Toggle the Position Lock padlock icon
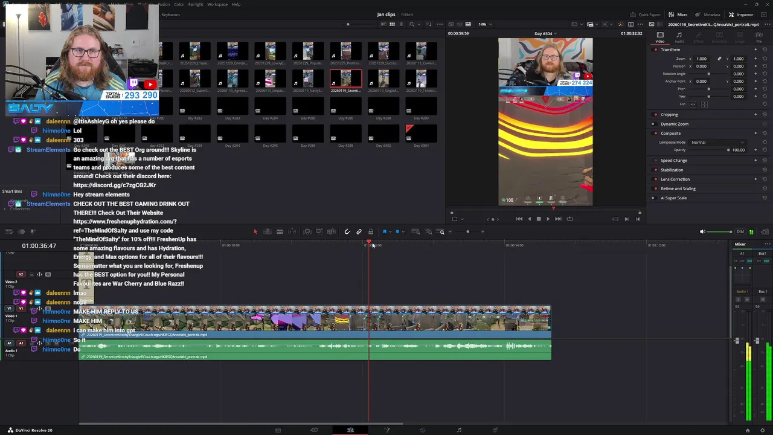This screenshot has width=773, height=435. 371,231
